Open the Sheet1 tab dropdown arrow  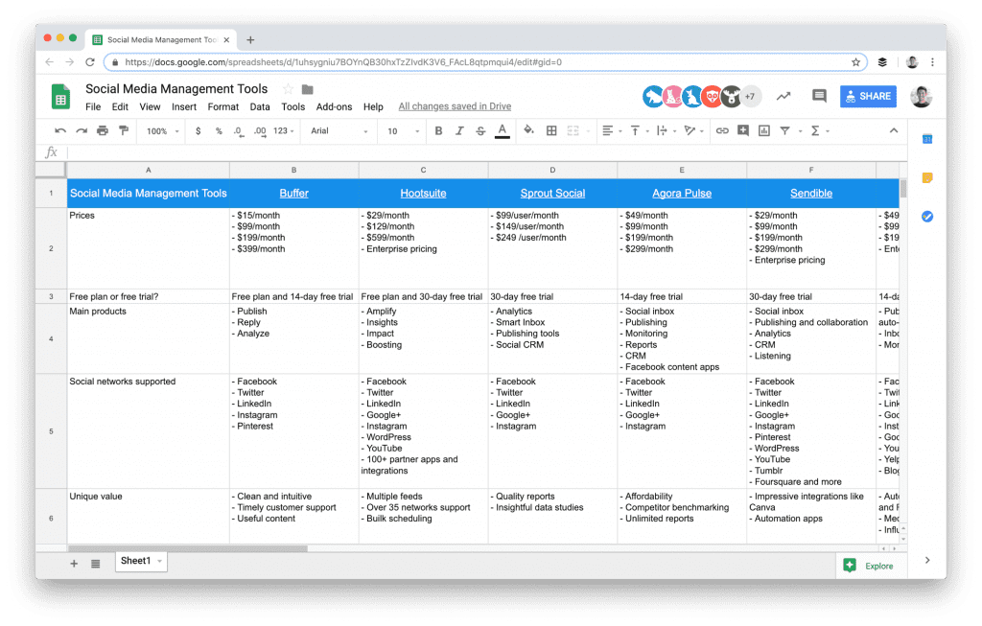pos(159,561)
